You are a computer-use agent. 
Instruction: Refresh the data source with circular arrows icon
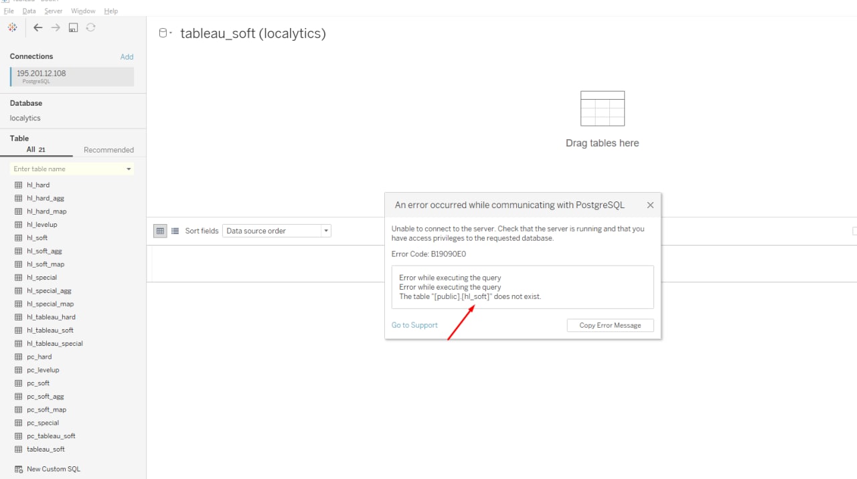[x=90, y=27]
